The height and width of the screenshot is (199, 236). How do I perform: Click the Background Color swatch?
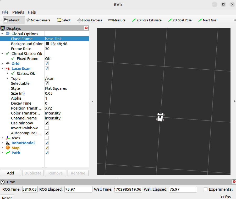pyautogui.click(x=47, y=44)
